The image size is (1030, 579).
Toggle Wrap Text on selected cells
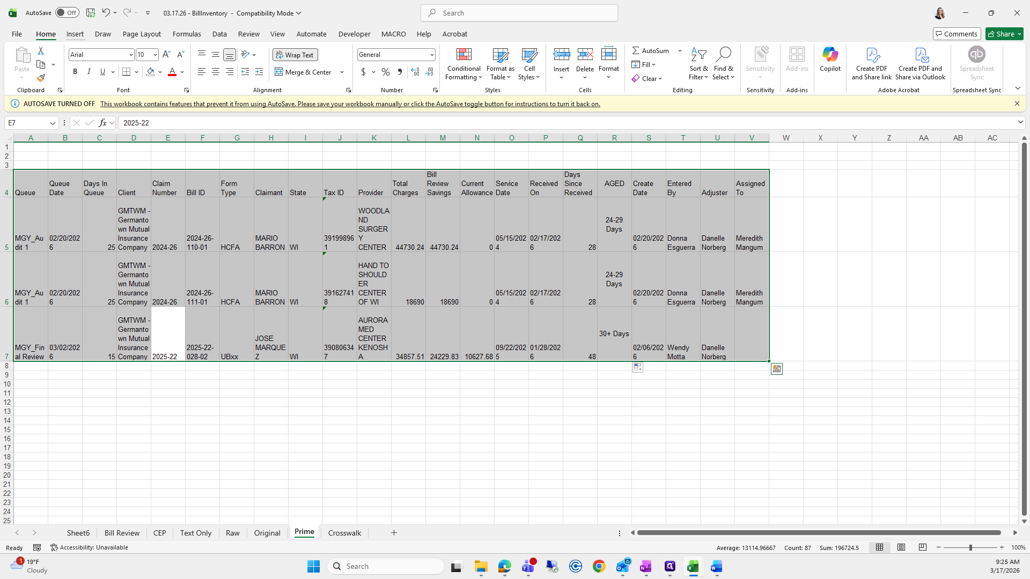[x=295, y=55]
